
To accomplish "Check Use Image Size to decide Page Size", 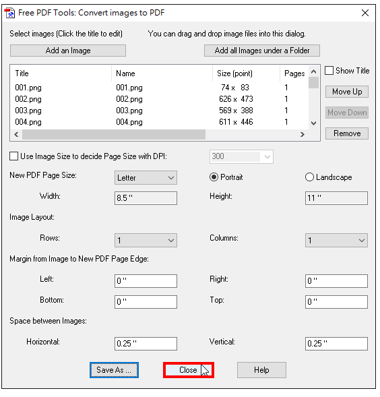I will click(x=13, y=156).
